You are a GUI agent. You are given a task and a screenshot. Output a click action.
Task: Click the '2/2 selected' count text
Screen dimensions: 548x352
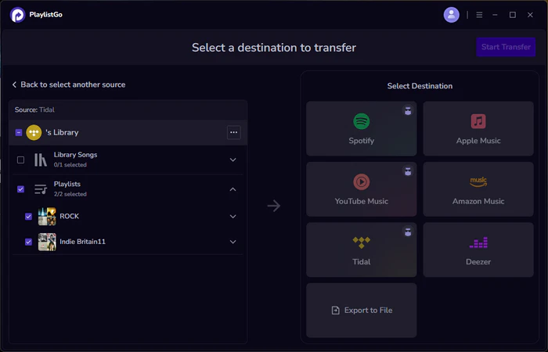coord(70,194)
